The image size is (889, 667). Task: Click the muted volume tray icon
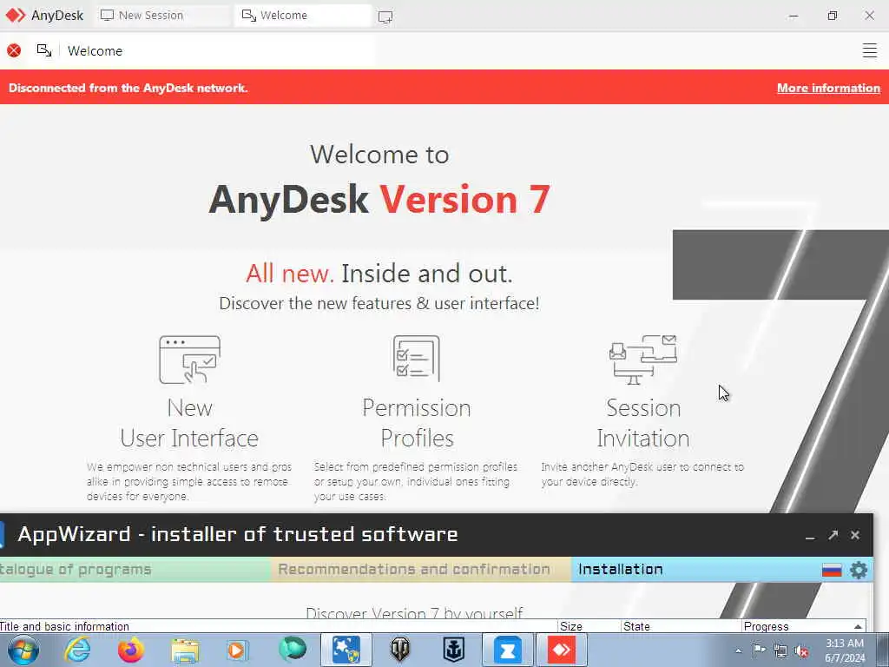[801, 651]
